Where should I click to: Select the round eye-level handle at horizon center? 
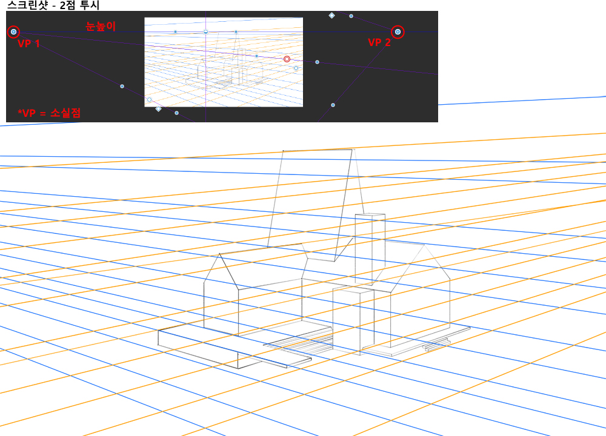tap(205, 31)
